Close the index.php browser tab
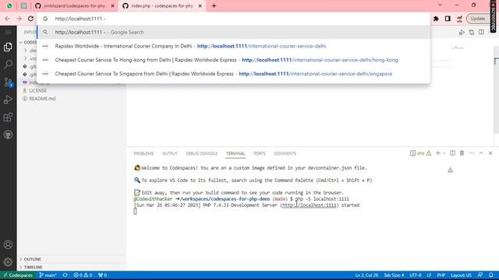This screenshot has width=499, height=280. [x=200, y=6]
